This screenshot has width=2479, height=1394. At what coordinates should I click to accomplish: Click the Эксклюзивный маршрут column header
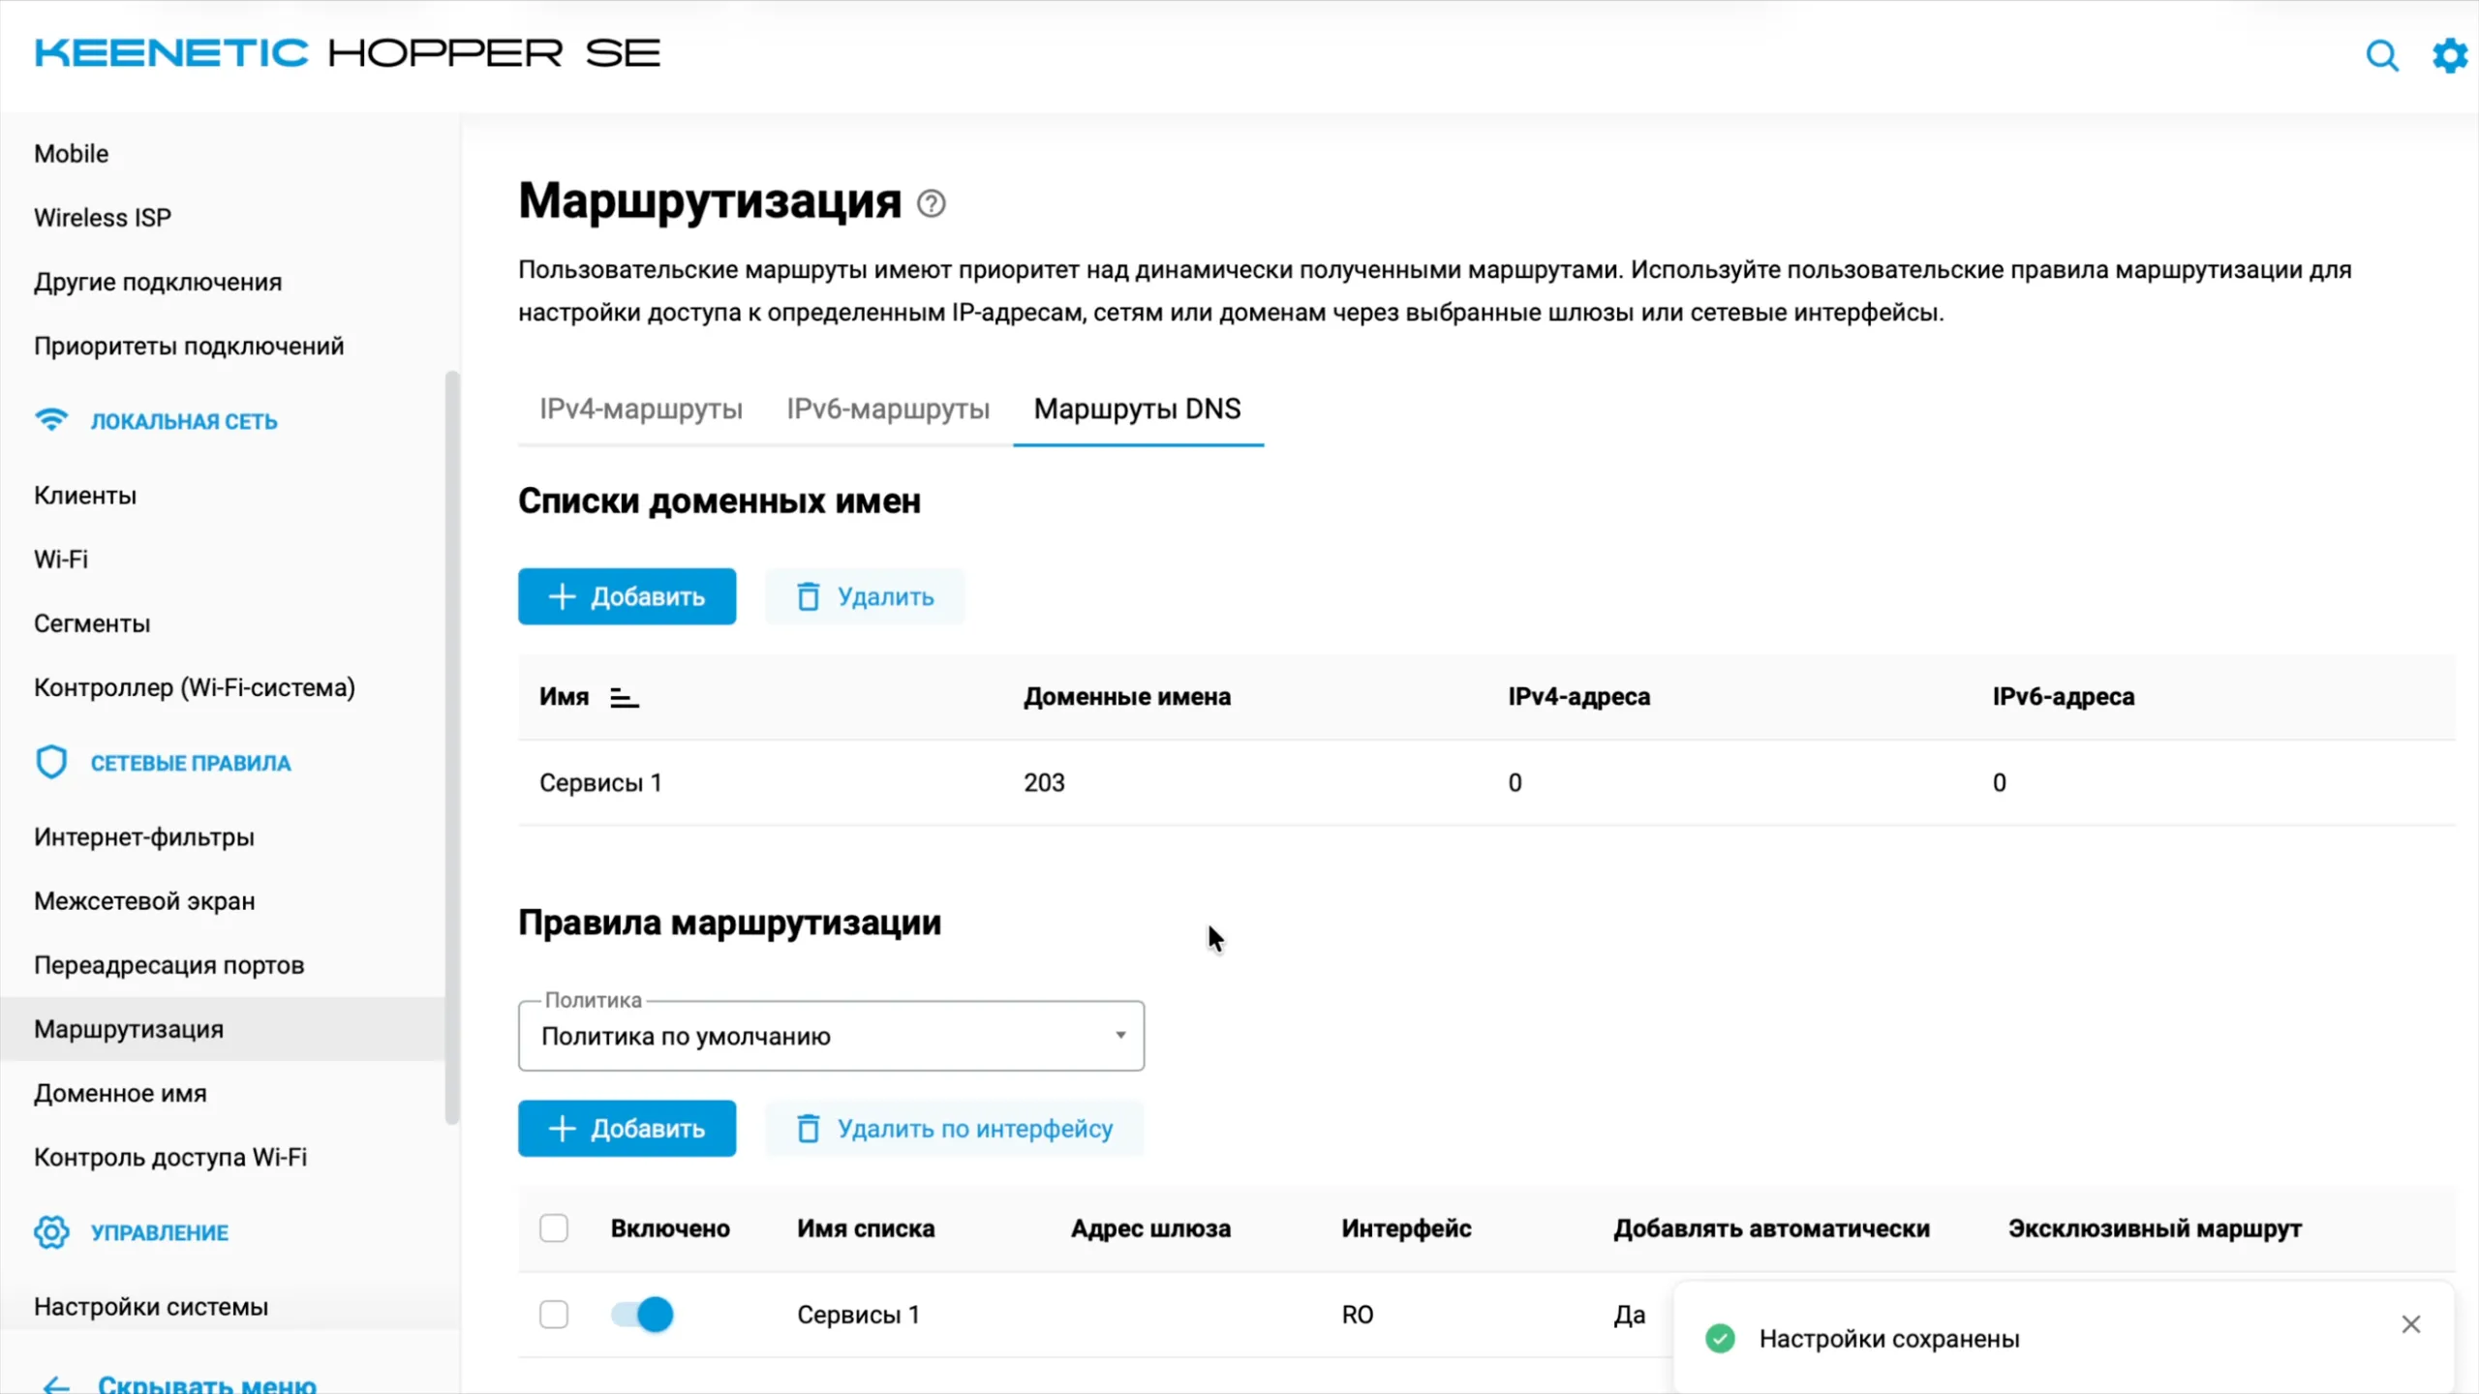point(2155,1228)
